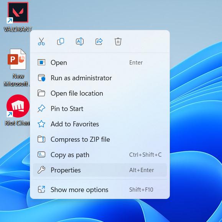
Task: Choose the Share arrow icon
Action: pyautogui.click(x=99, y=41)
